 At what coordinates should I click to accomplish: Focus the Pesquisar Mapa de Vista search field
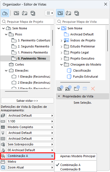pyautogui.click(x=83, y=22)
